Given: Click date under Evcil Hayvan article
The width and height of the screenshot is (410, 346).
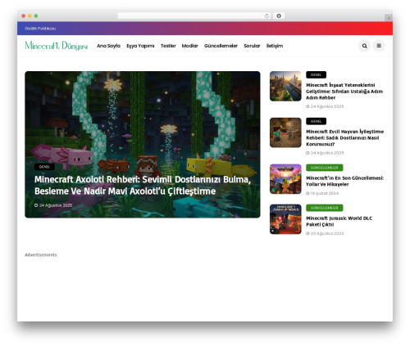Looking at the screenshot, I should click(x=325, y=153).
